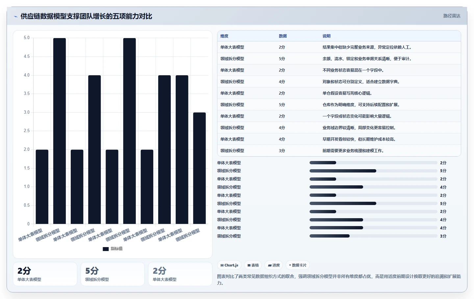This screenshot has width=474, height=299.
Task: Click the 3.5 y-axis label
Action: coord(27,94)
